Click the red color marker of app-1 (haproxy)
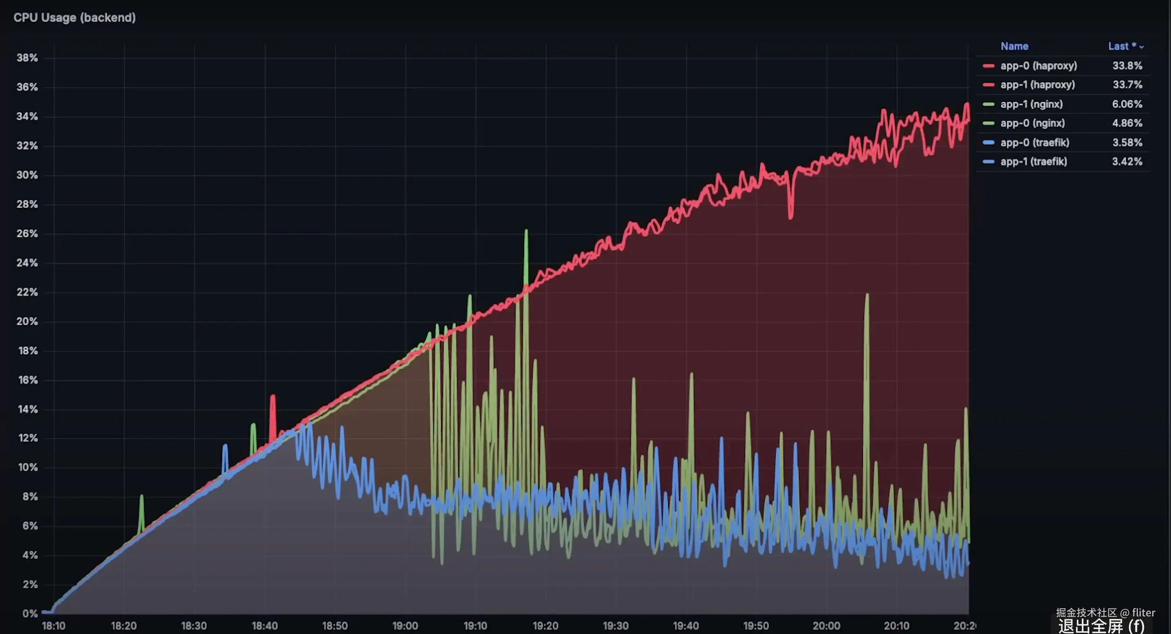 (x=988, y=85)
